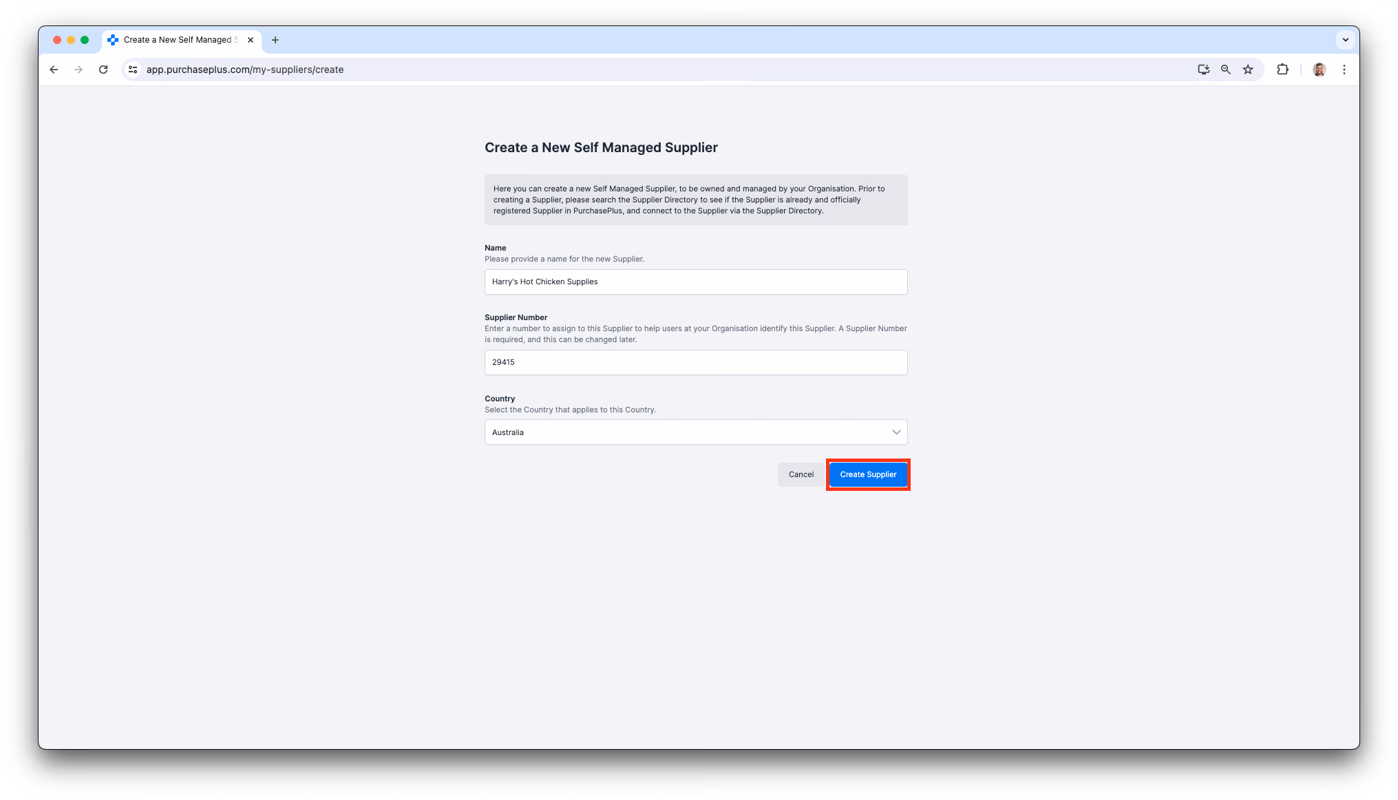The height and width of the screenshot is (800, 1398).
Task: Click the Create a New Self Managed Supplier heading
Action: 601,147
